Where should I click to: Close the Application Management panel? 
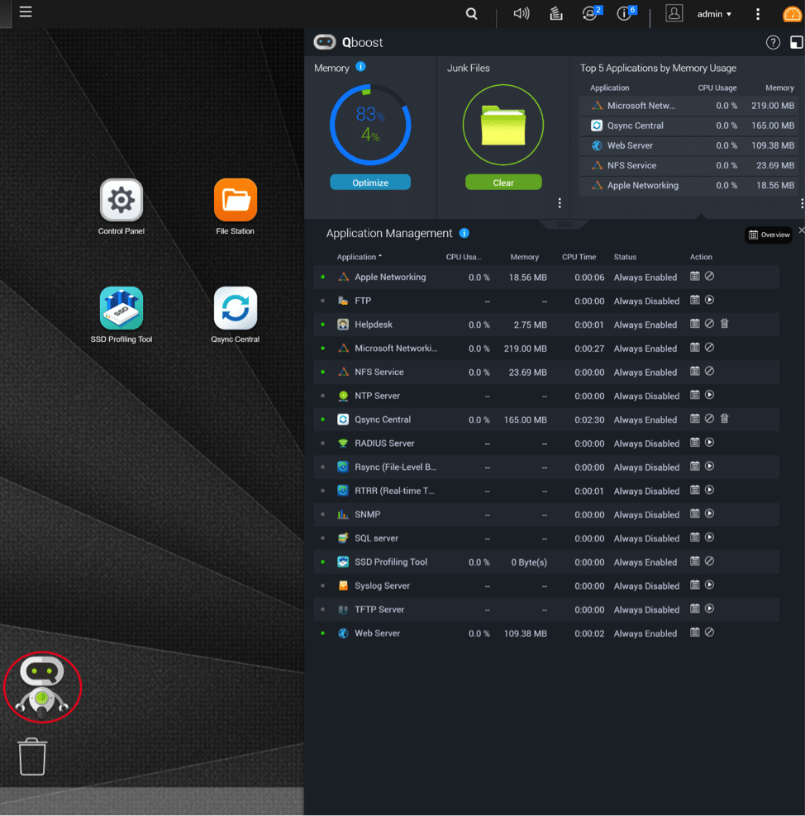click(802, 230)
